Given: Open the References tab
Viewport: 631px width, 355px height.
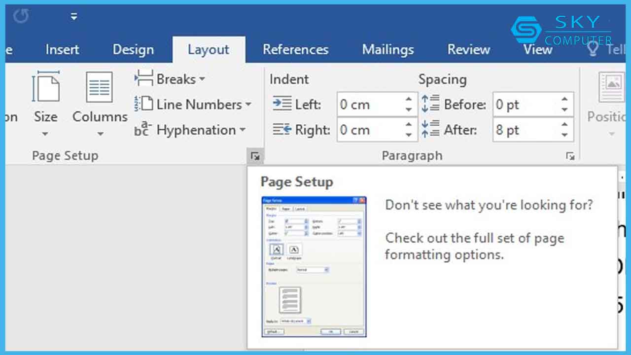Looking at the screenshot, I should click(x=295, y=49).
